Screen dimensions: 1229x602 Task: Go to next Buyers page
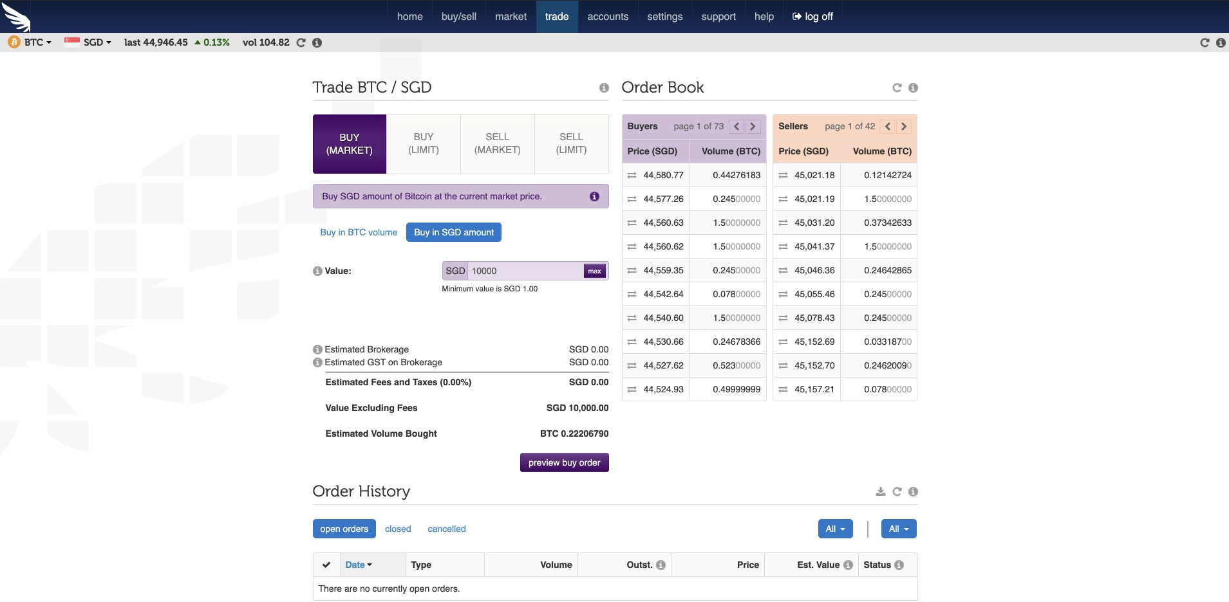753,126
